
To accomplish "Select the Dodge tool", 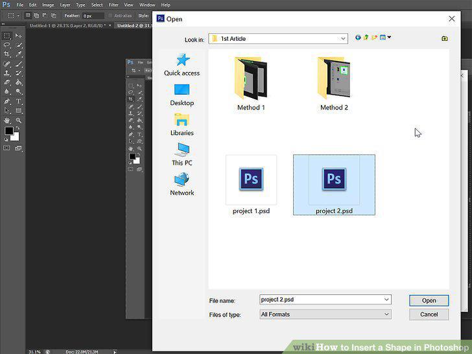I will click(x=19, y=91).
